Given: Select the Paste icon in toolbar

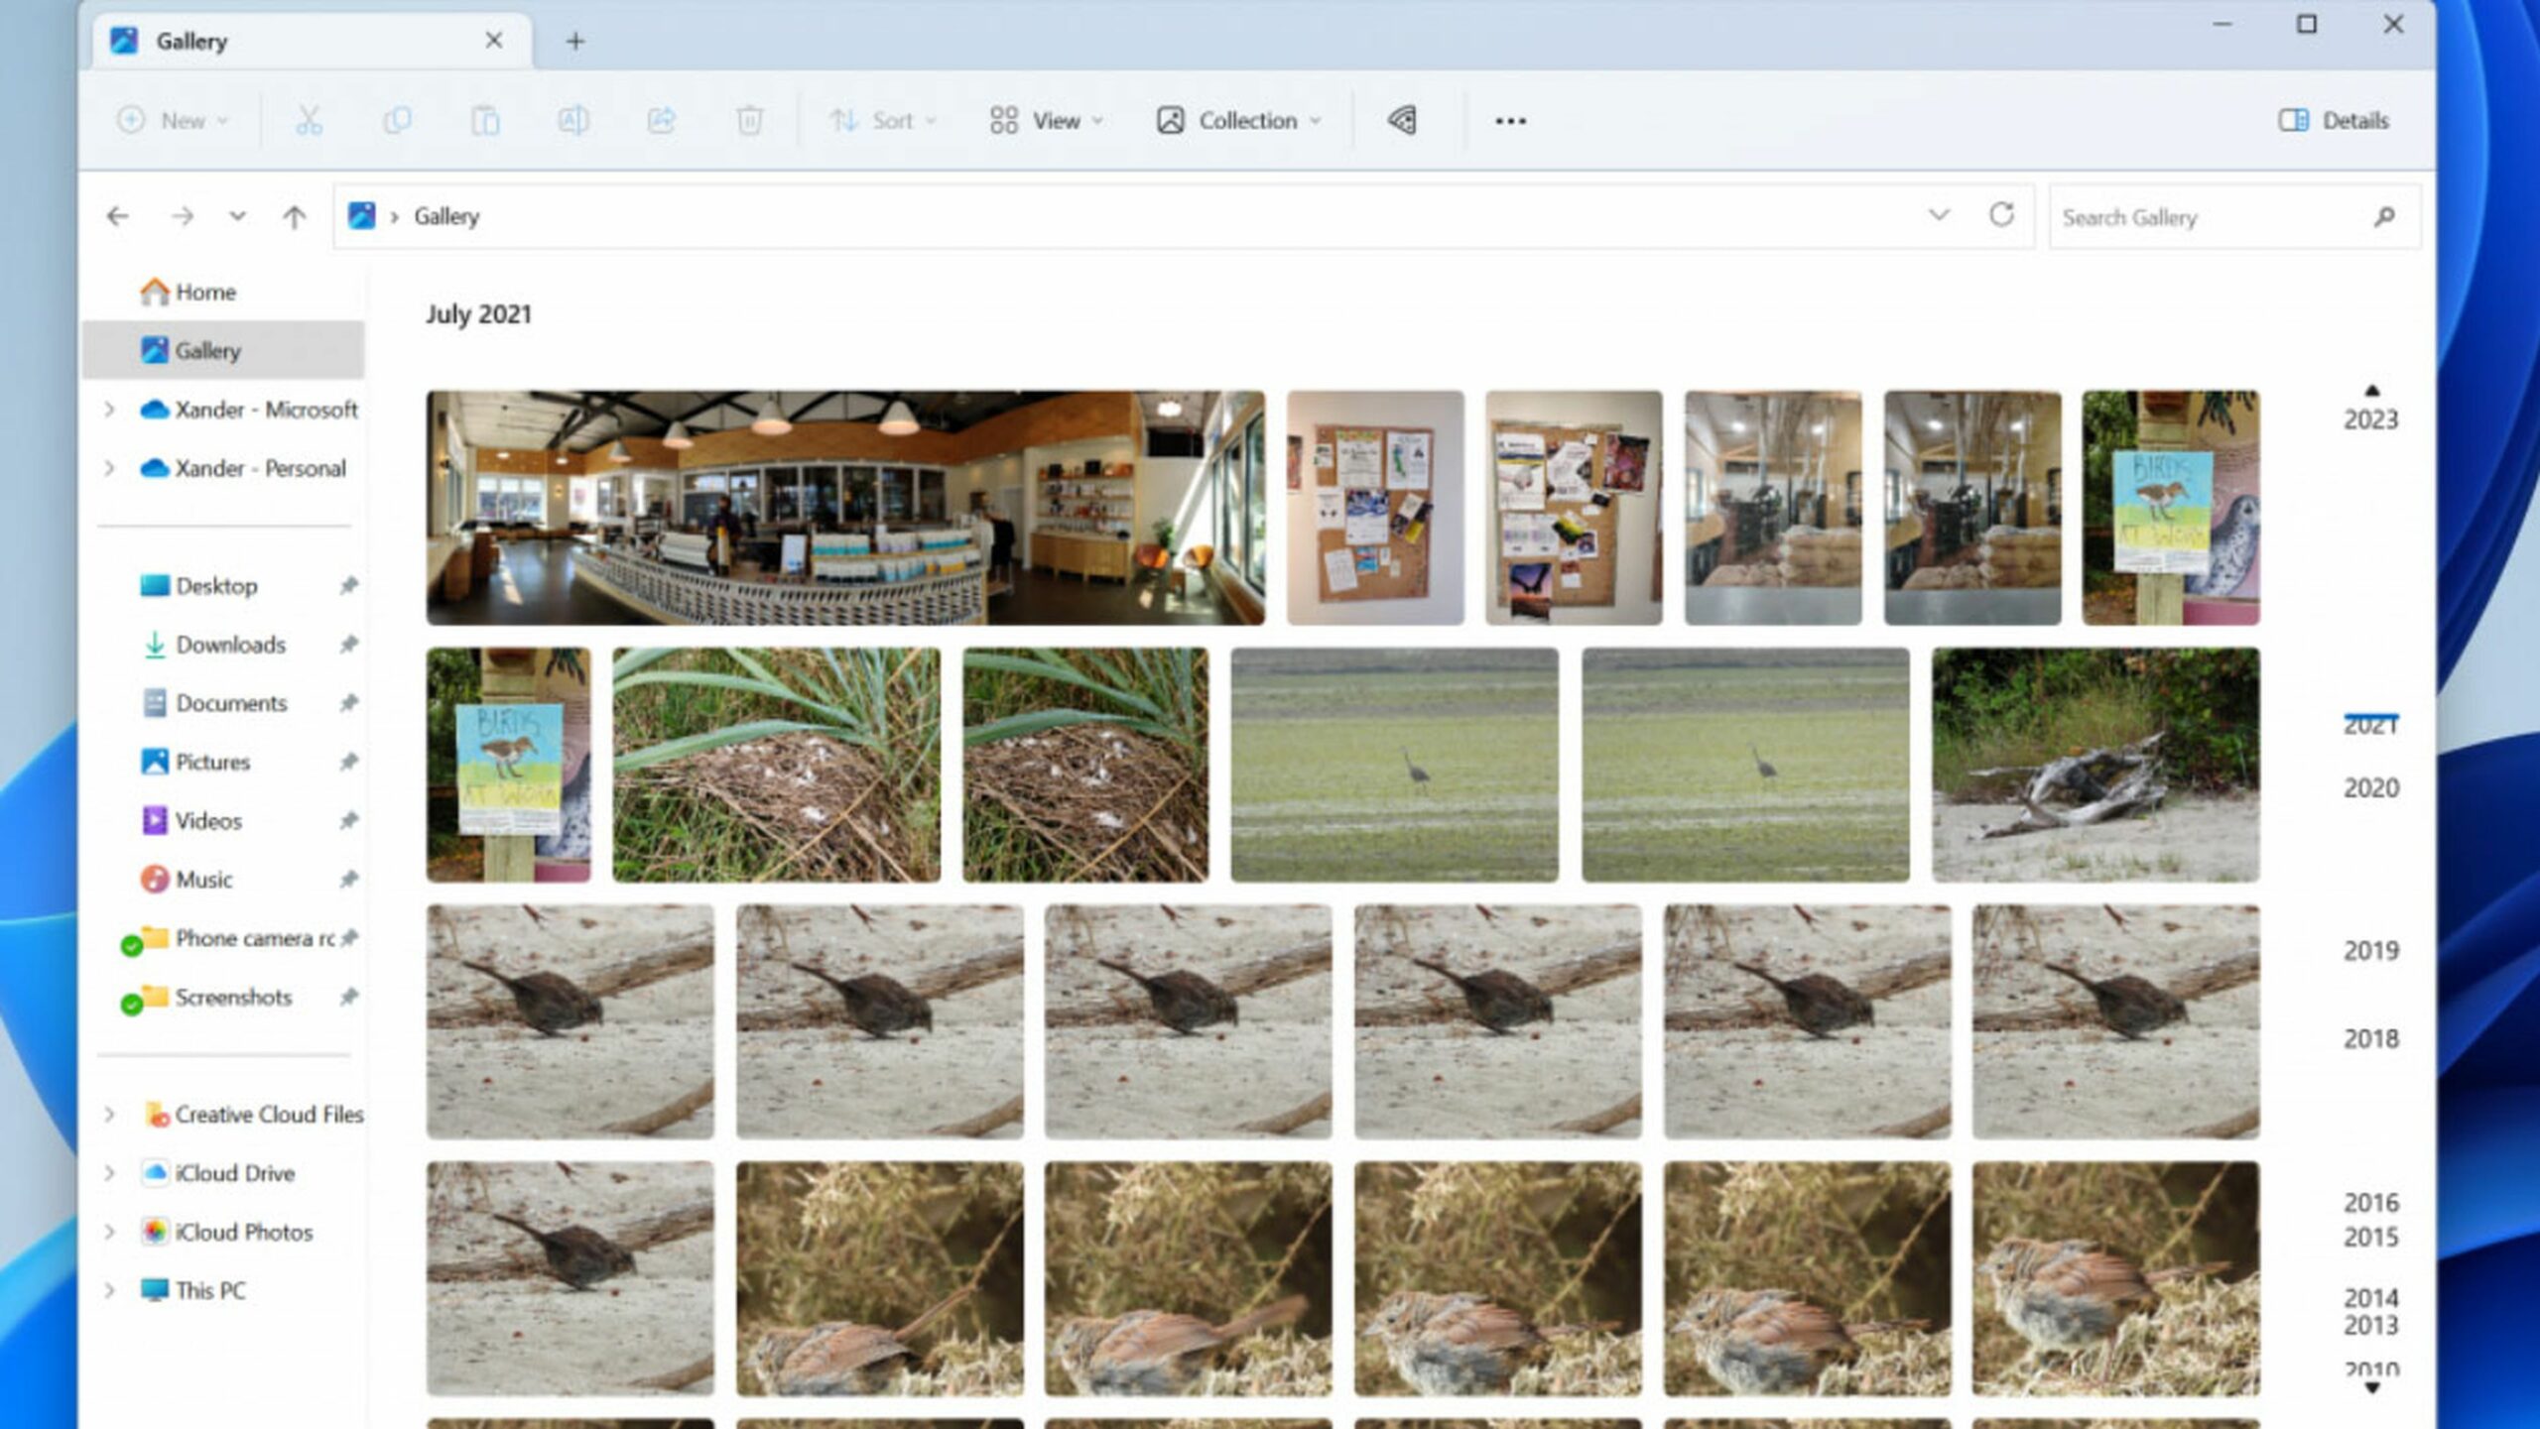Looking at the screenshot, I should 483,120.
